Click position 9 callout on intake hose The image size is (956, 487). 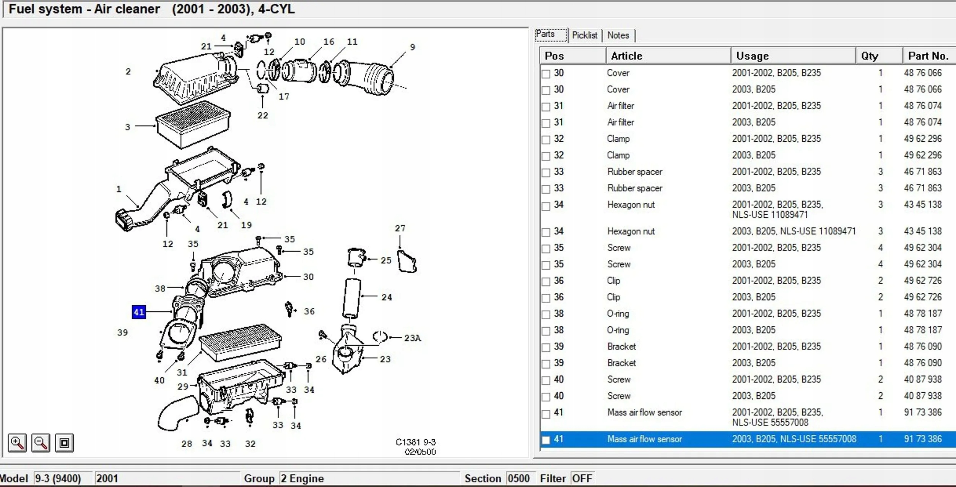(412, 47)
